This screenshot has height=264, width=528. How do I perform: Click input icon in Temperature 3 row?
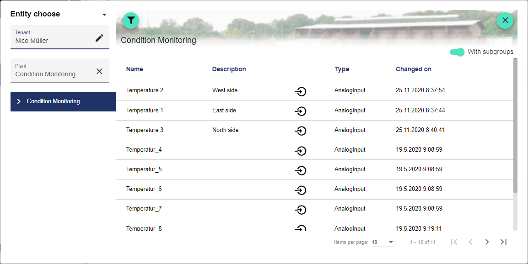point(300,131)
